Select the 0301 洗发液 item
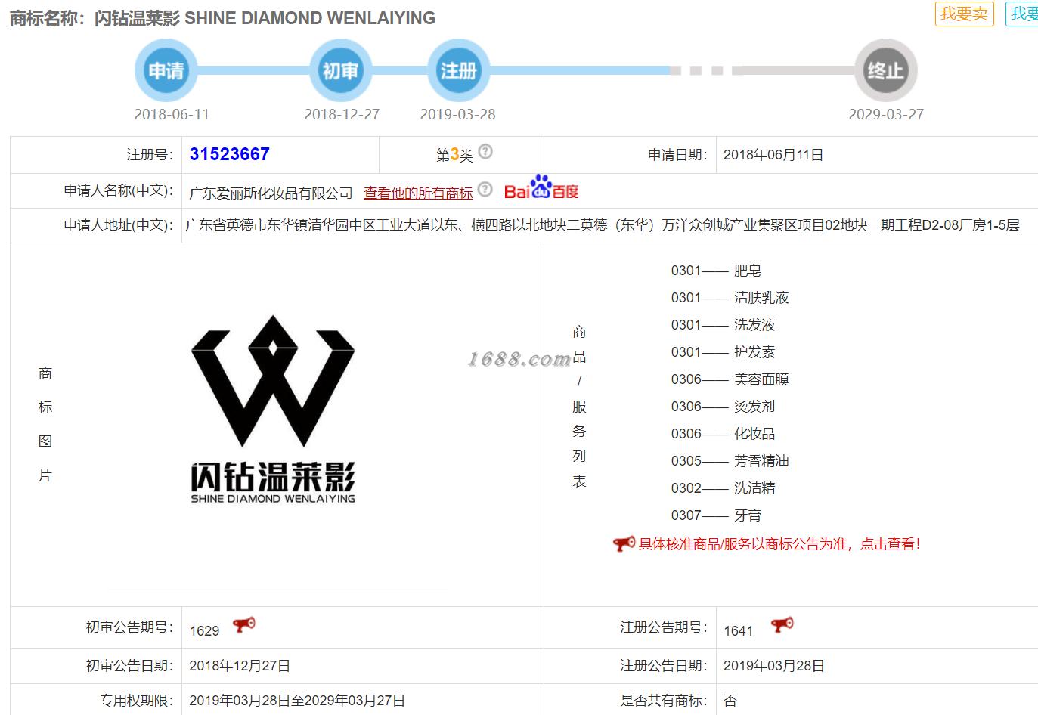This screenshot has width=1038, height=715. pos(723,325)
